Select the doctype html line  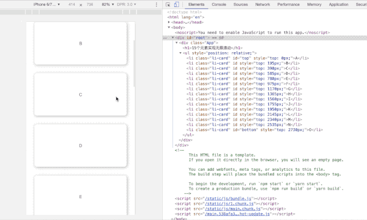[185, 12]
